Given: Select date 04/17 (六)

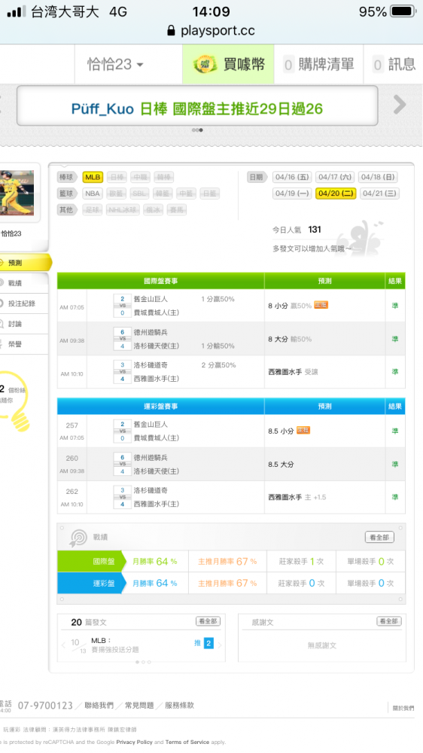Looking at the screenshot, I should pos(335,177).
